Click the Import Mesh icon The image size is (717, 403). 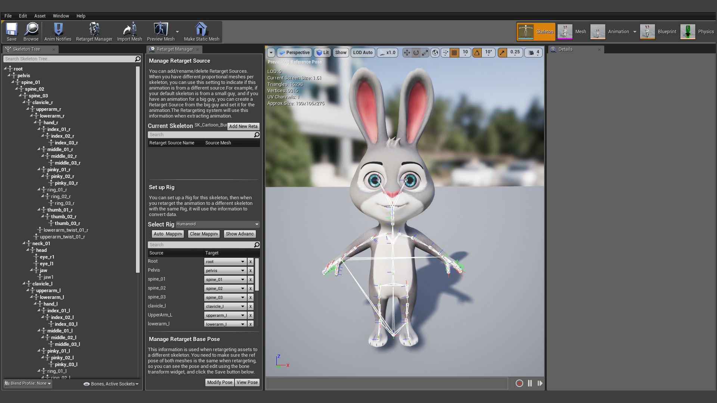[x=130, y=31]
